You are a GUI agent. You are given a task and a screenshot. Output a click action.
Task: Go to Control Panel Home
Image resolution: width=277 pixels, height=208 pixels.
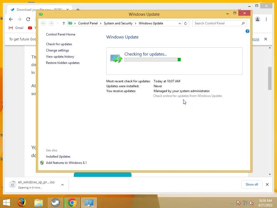[x=61, y=34]
